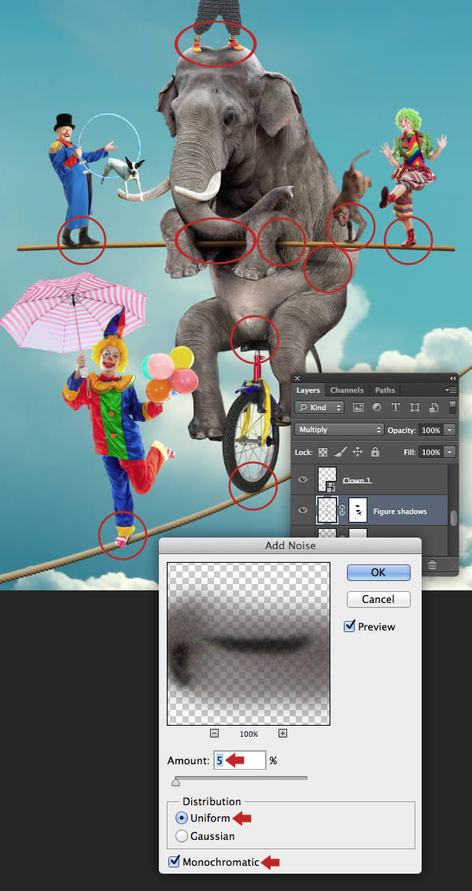Toggle the Preview checkbox in Add Noise

pyautogui.click(x=350, y=627)
